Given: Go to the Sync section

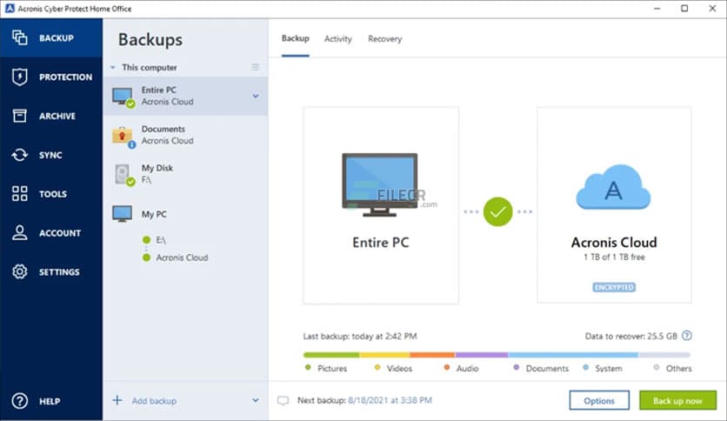Looking at the screenshot, I should [19, 155].
